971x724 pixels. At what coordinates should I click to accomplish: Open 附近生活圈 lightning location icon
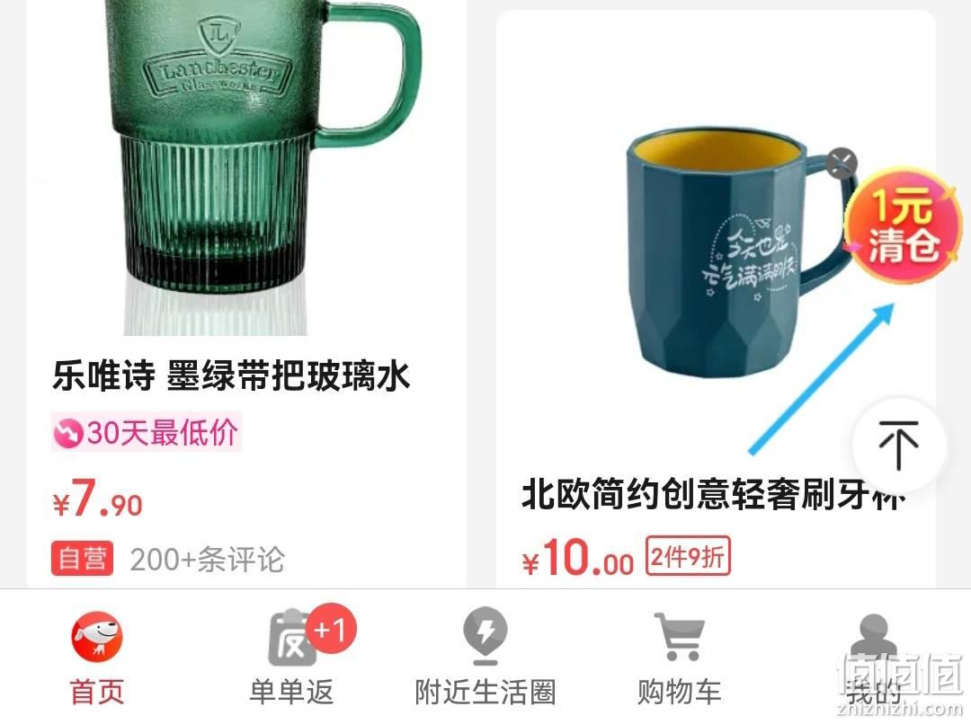coord(485,637)
